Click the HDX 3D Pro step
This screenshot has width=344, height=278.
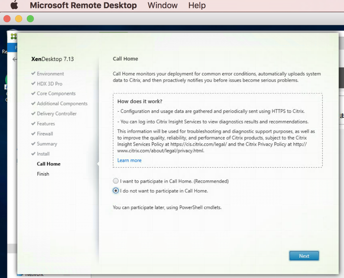[49, 84]
